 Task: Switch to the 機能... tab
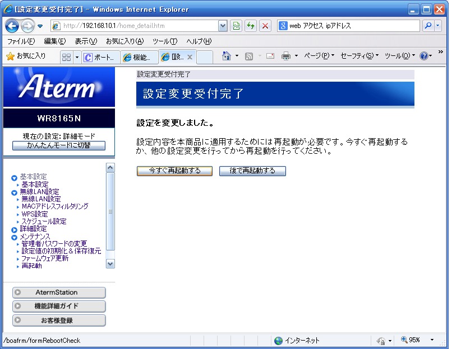pos(139,57)
